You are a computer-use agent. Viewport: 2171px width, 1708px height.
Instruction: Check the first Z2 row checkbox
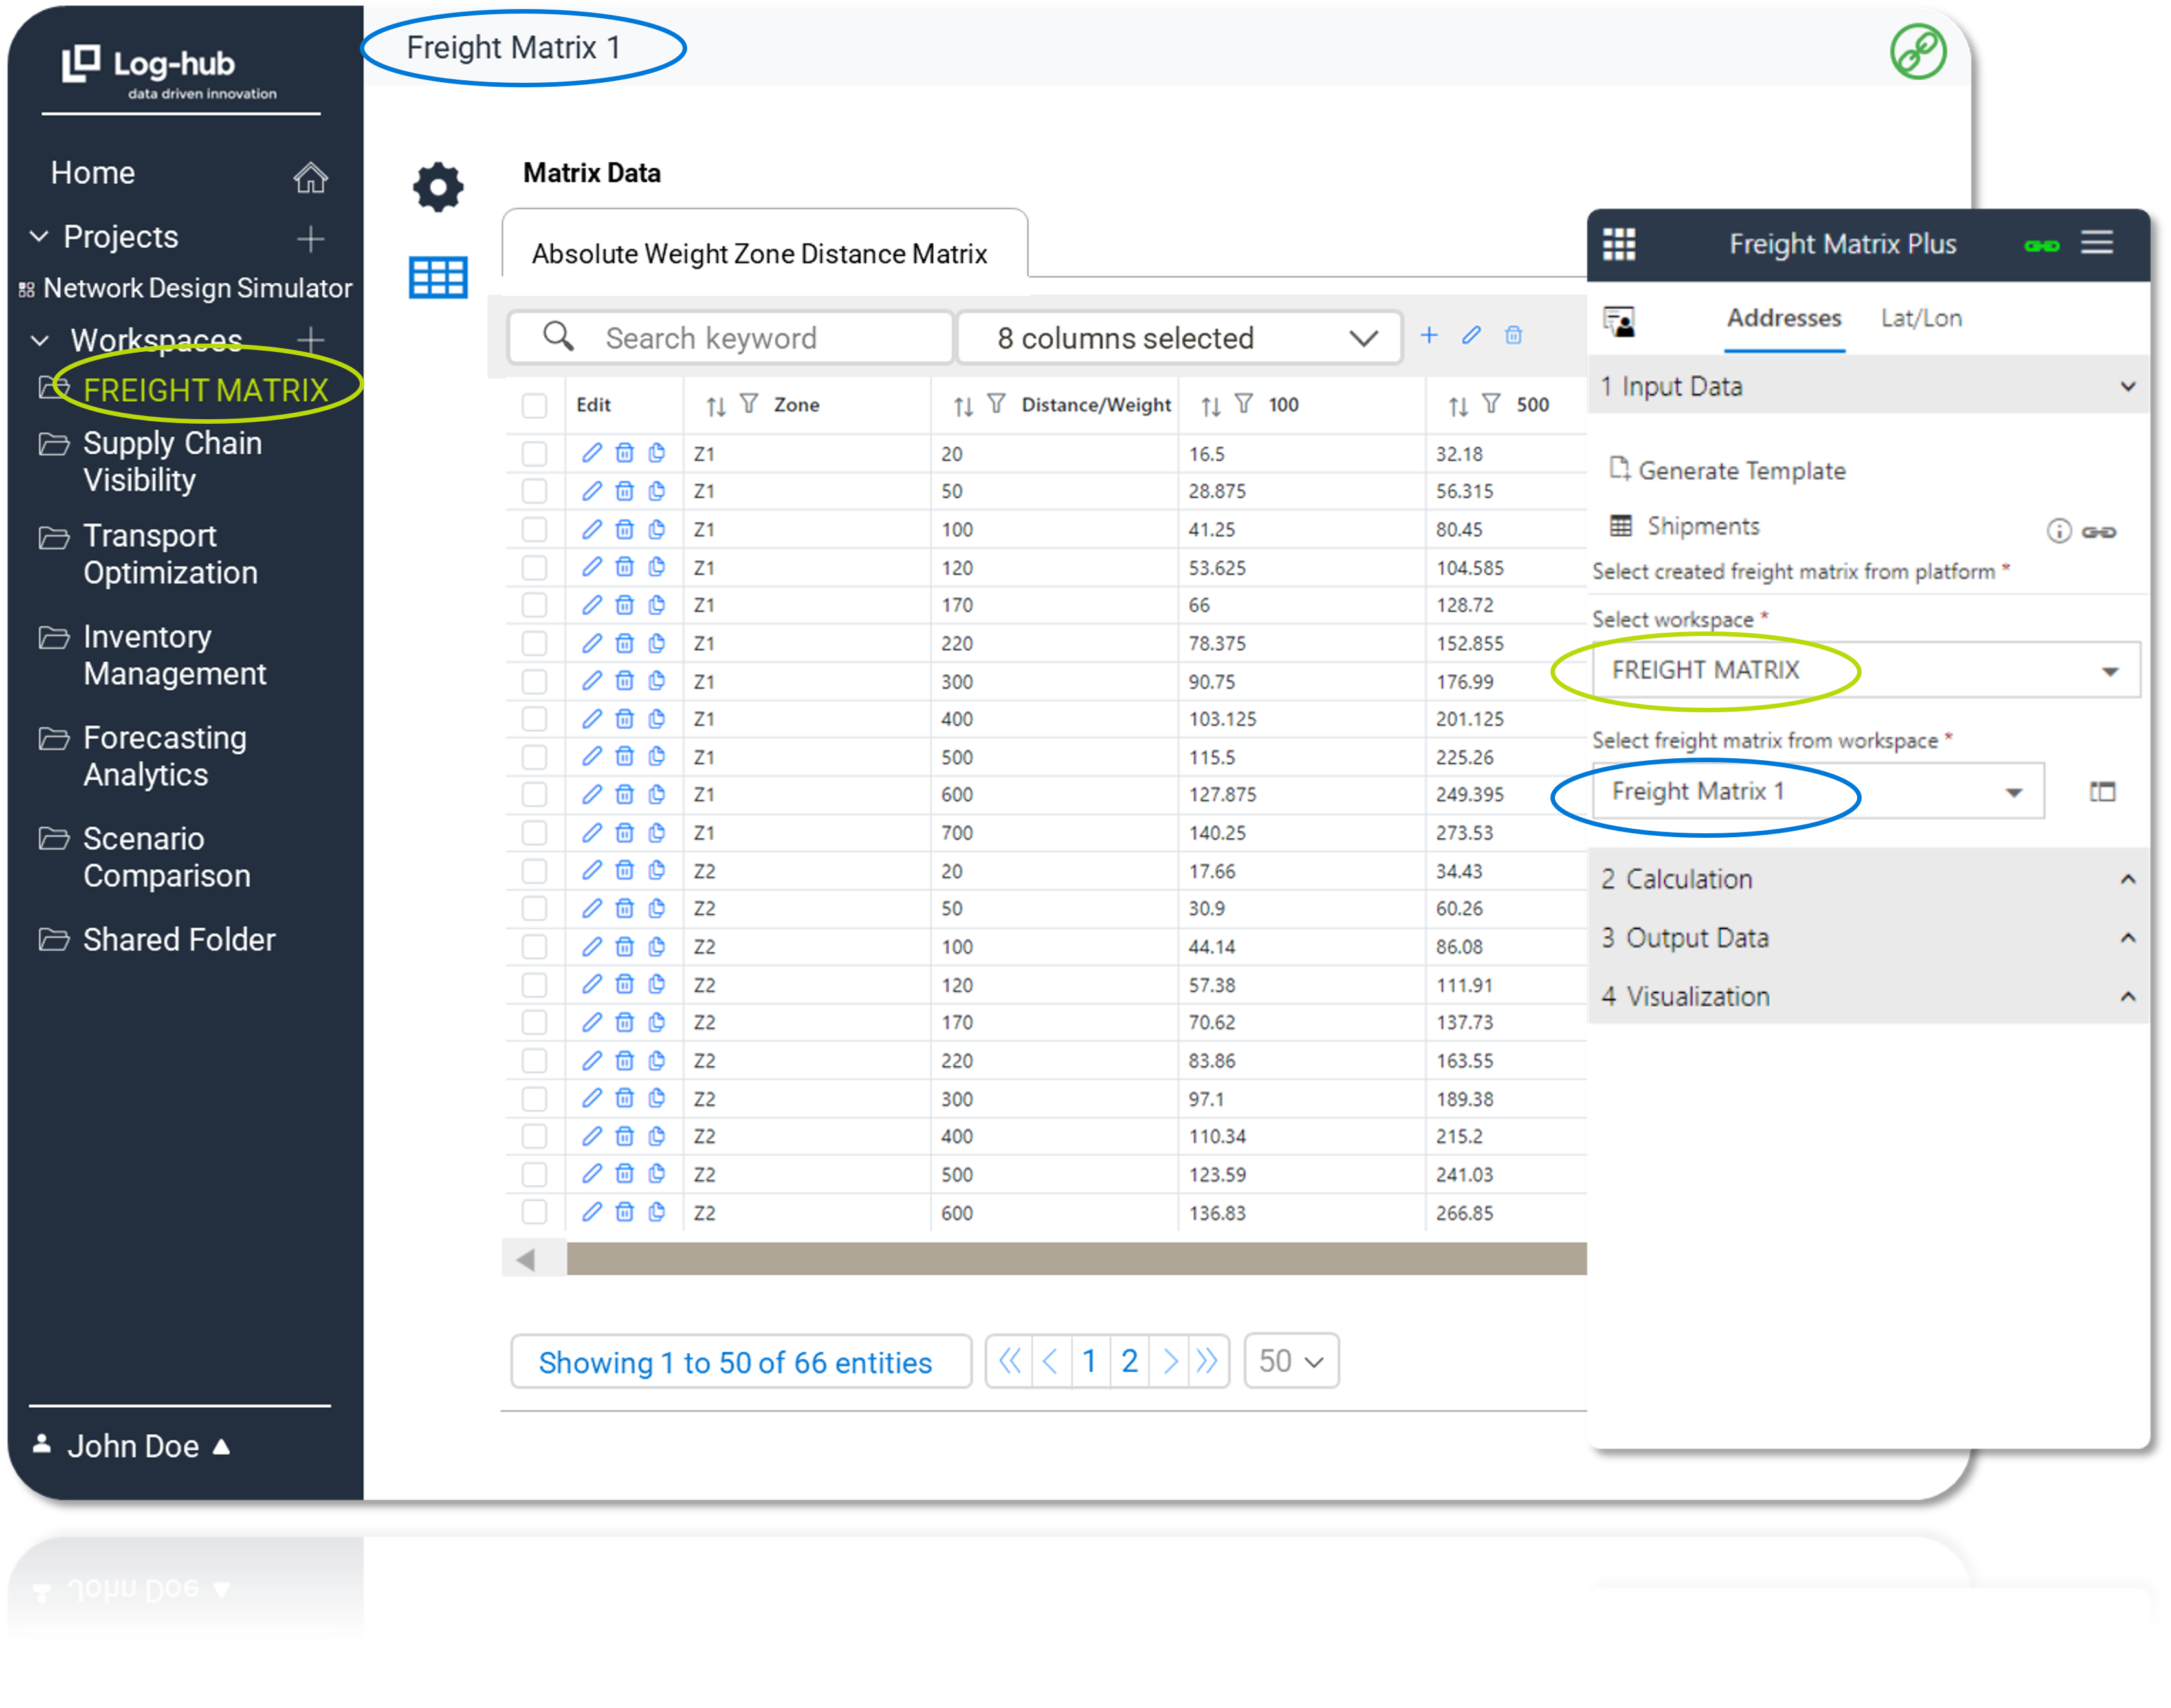[535, 871]
